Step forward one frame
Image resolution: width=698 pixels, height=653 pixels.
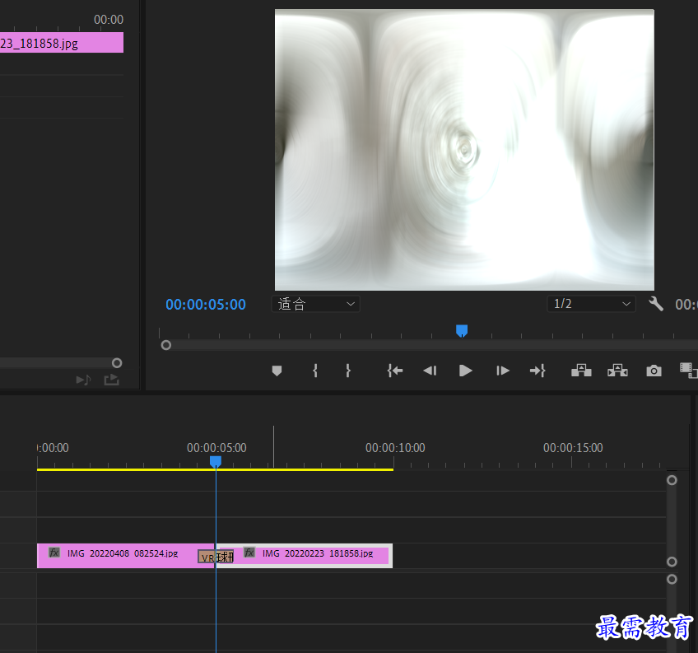pos(503,371)
